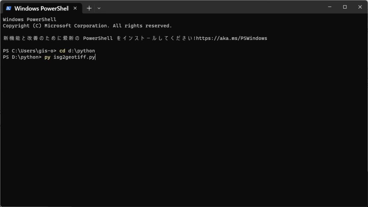Open a new tab with the plus icon
The width and height of the screenshot is (368, 207).
(x=89, y=8)
